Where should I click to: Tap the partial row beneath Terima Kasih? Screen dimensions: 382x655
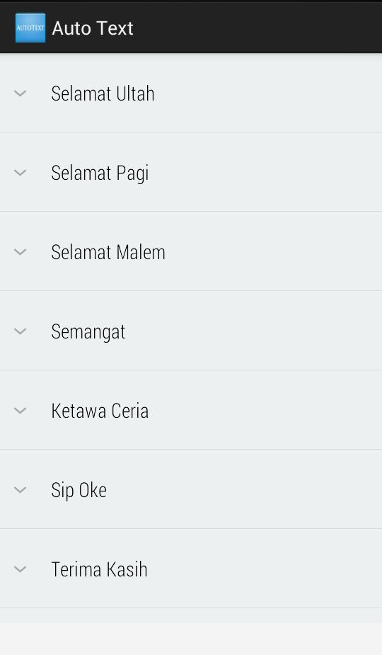(x=191, y=616)
